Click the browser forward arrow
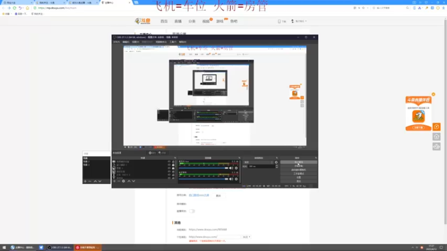The width and height of the screenshot is (447, 251). (9, 8)
